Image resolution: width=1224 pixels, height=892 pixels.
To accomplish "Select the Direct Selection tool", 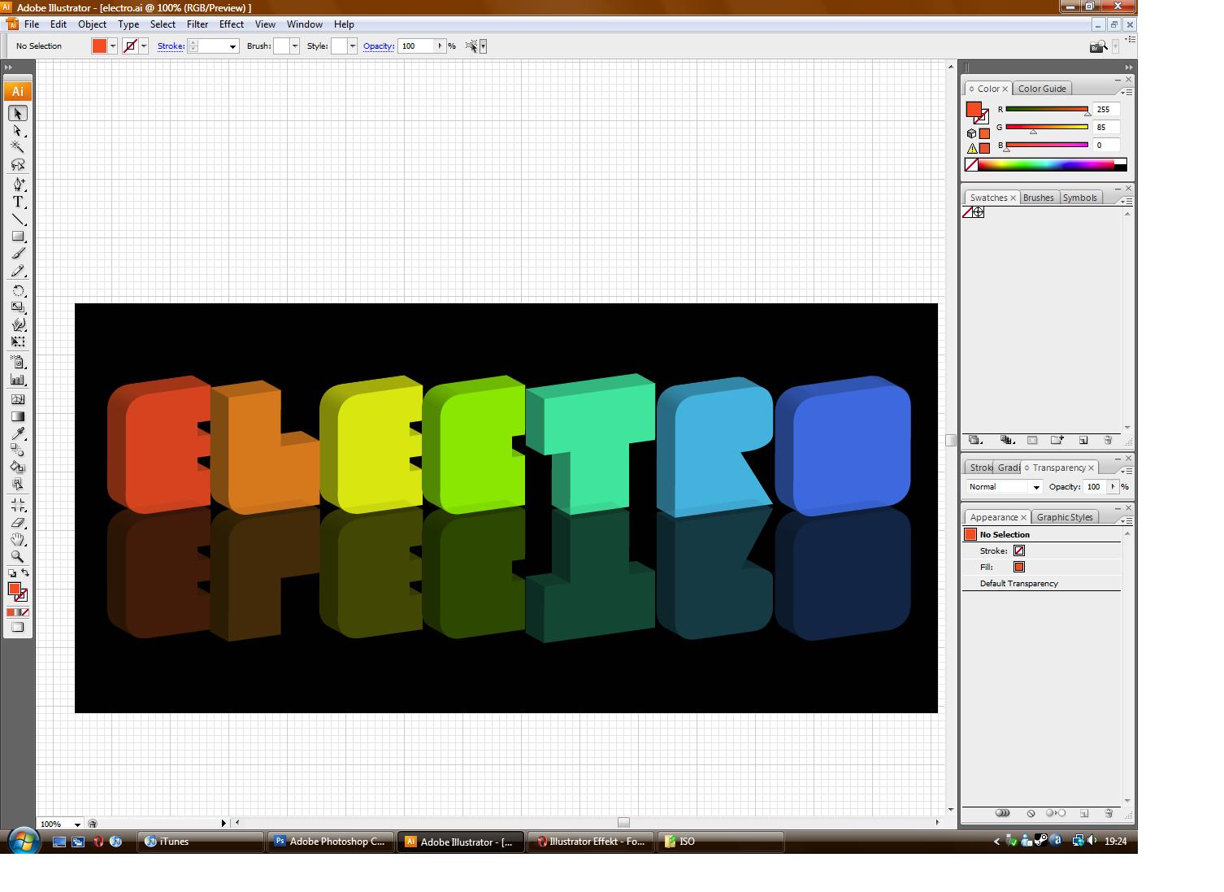I will click(x=18, y=131).
